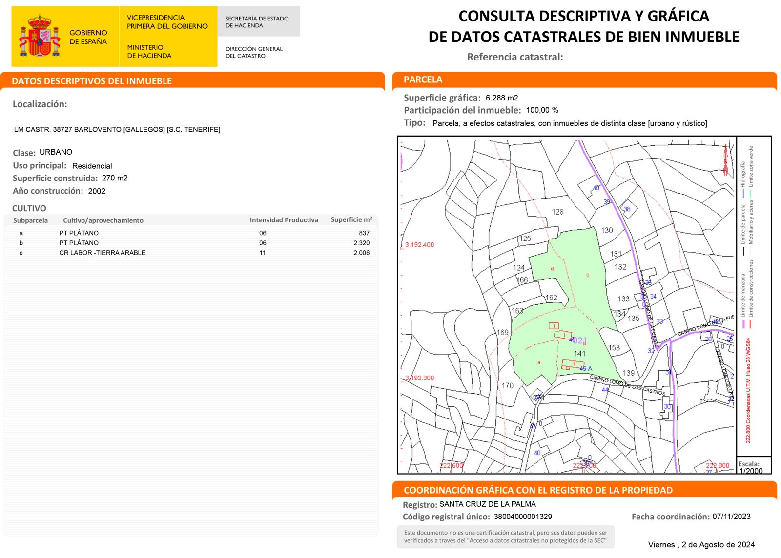Click the 'URBANO' class value
Screen dimensions: 781x558
56,152
